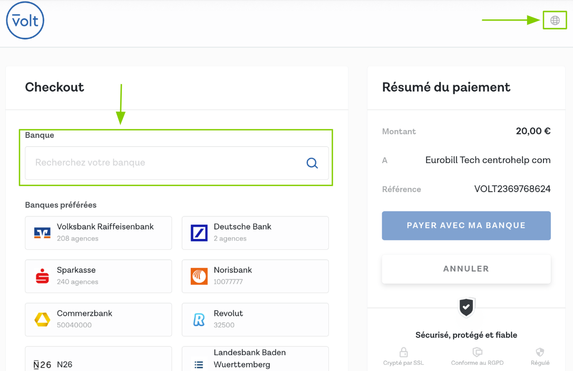Click the magnifying glass search icon
The height and width of the screenshot is (371, 573).
pos(312,163)
